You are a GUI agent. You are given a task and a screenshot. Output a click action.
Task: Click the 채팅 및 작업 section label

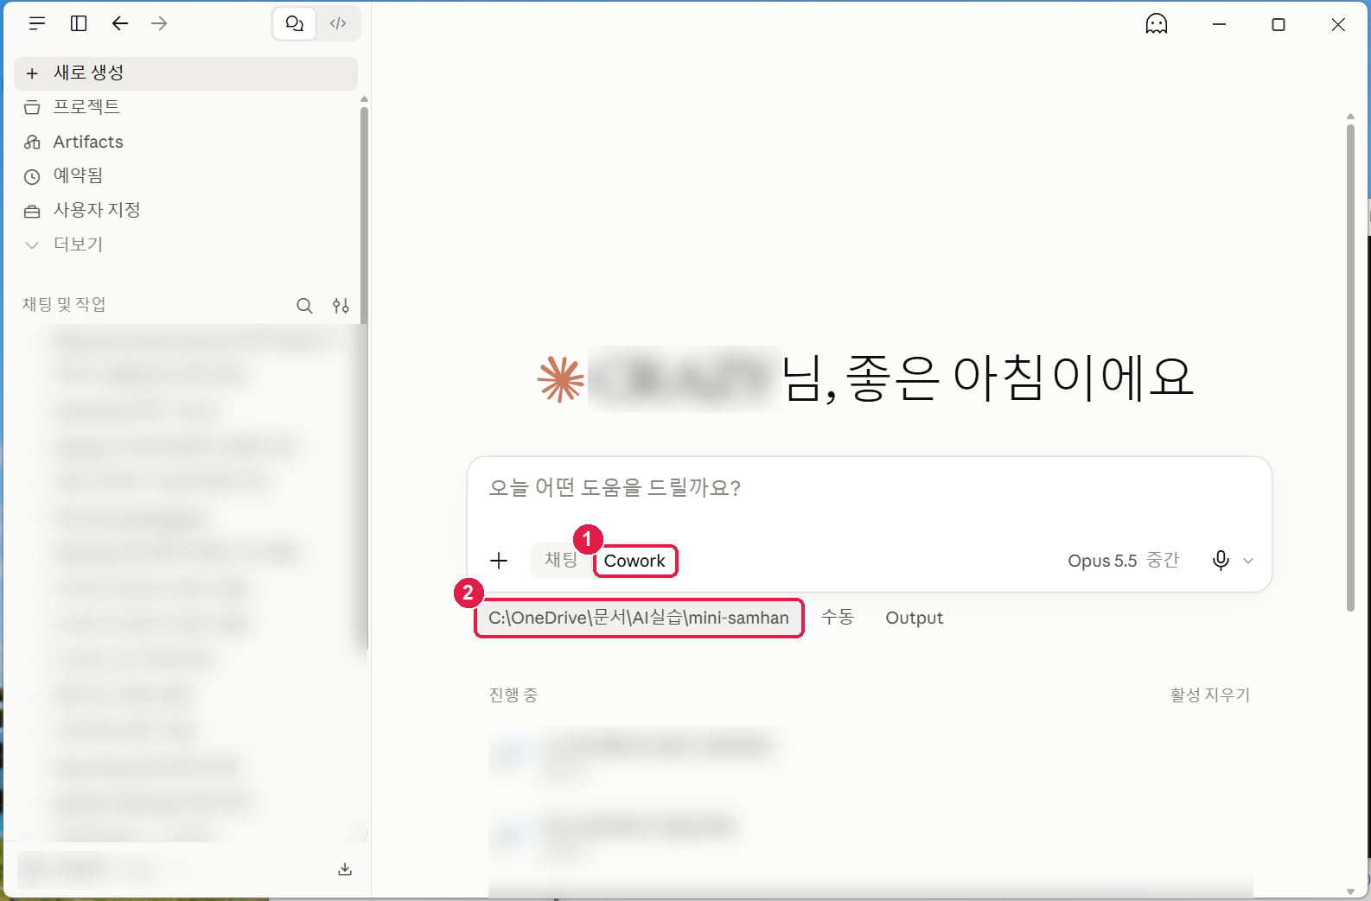[x=64, y=304]
